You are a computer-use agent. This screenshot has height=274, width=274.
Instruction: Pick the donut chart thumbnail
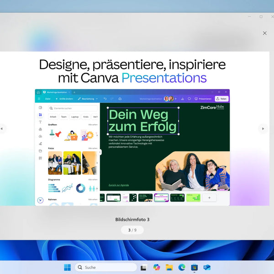pyautogui.click(x=81, y=188)
